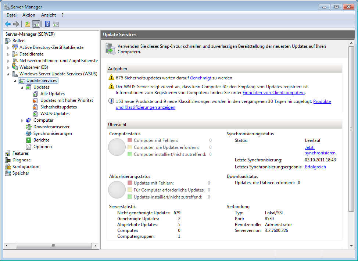Viewport: 358px width, 261px height.
Task: Click the Windows Server Update Services icon
Action: click(x=15, y=74)
